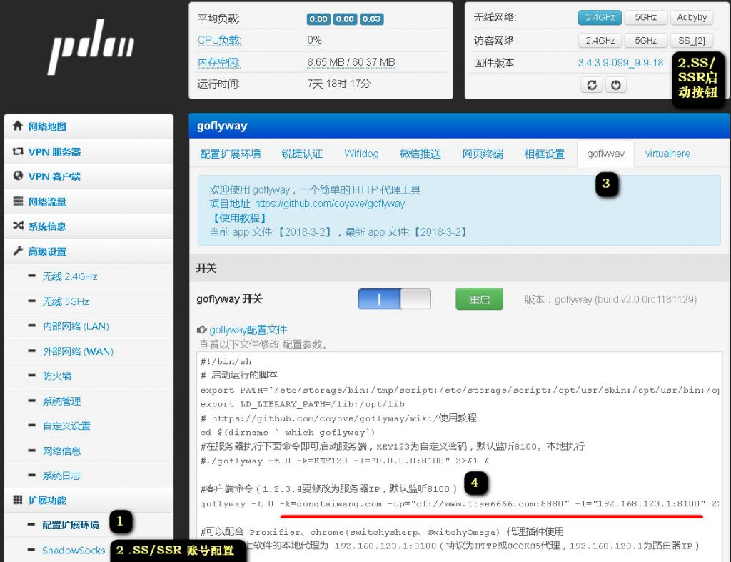
Task: Toggle the 5GHz wireless network button
Action: (645, 17)
